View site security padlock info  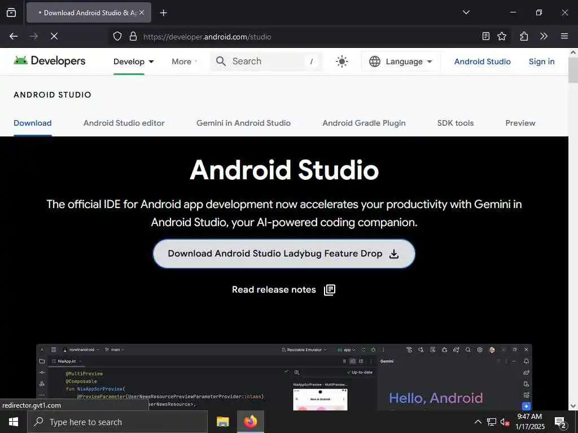133,37
